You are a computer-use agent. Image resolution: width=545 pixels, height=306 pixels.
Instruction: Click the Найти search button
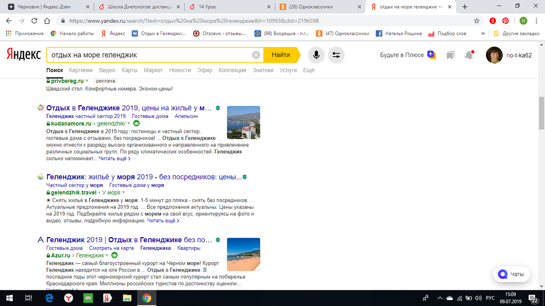point(281,55)
